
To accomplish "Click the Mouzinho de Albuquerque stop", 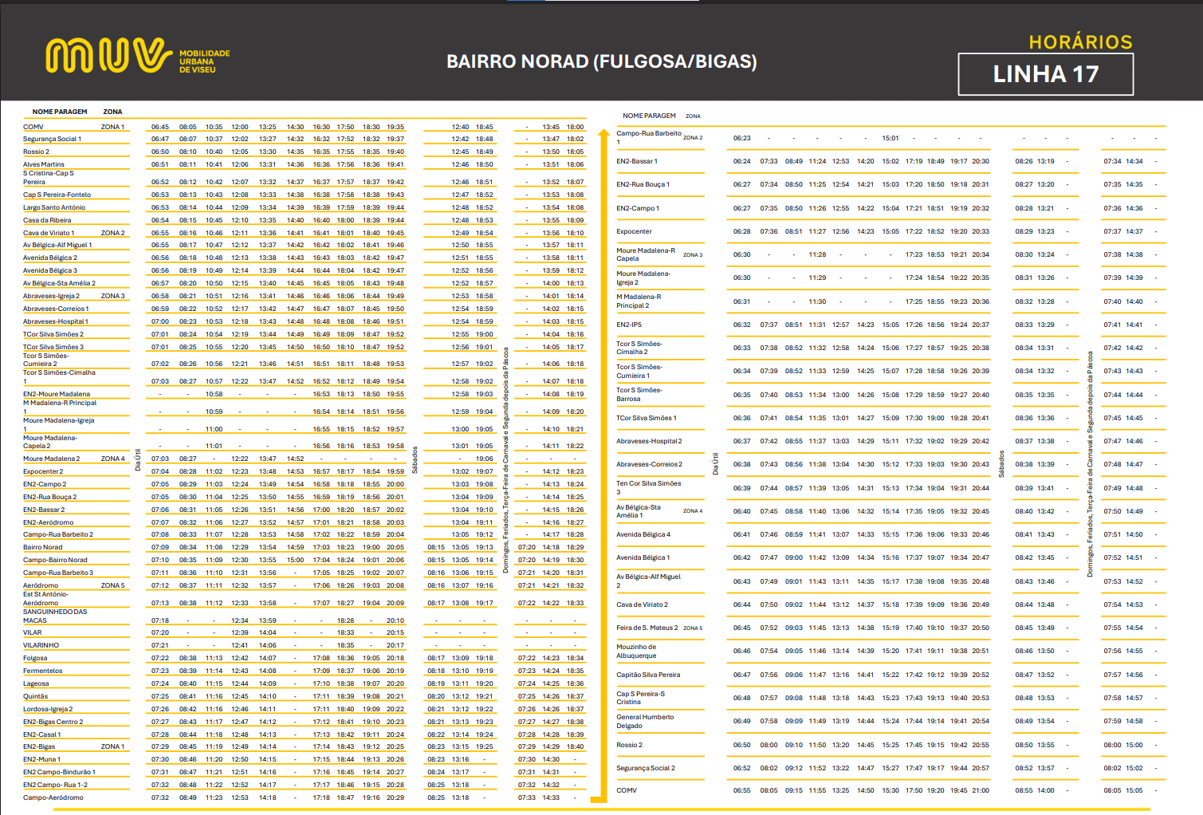I will [x=636, y=652].
